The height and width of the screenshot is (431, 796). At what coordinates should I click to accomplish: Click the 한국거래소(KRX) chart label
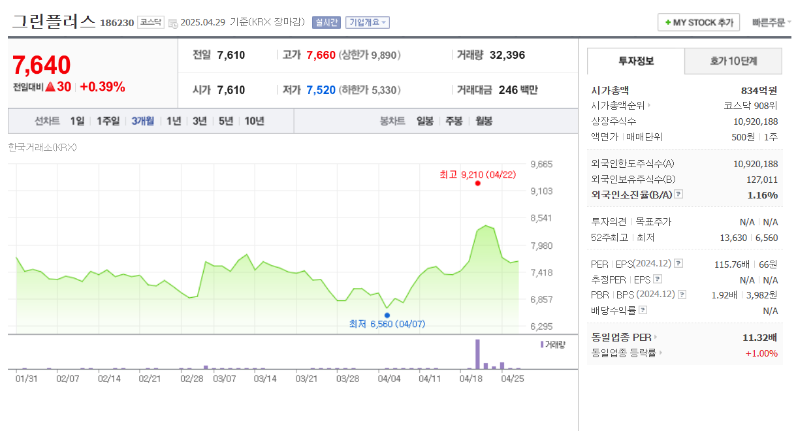[42, 147]
